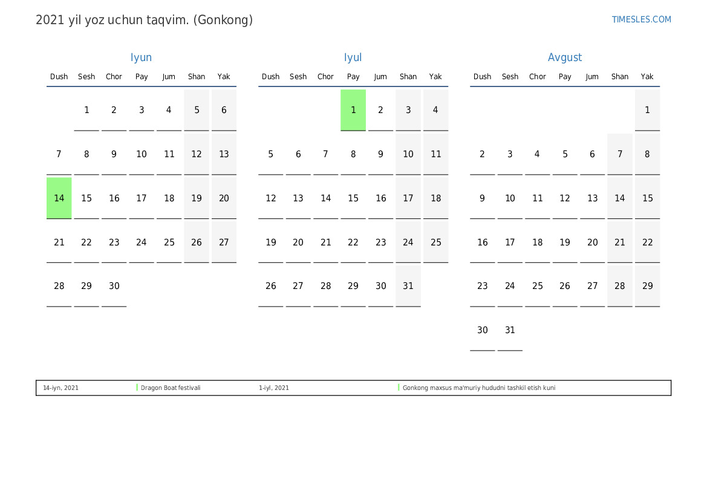Screen dimensions: 707x500
Task: Select the 14-iyn, 2021 legend date
Action: [x=60, y=388]
